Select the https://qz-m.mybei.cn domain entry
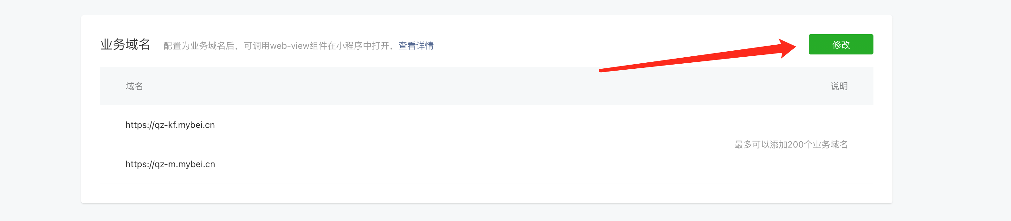This screenshot has height=221, width=1011. [170, 164]
